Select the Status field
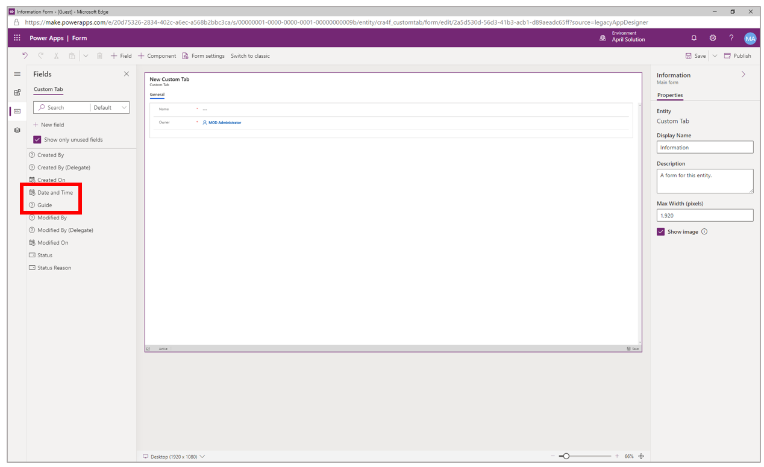 coord(40,255)
